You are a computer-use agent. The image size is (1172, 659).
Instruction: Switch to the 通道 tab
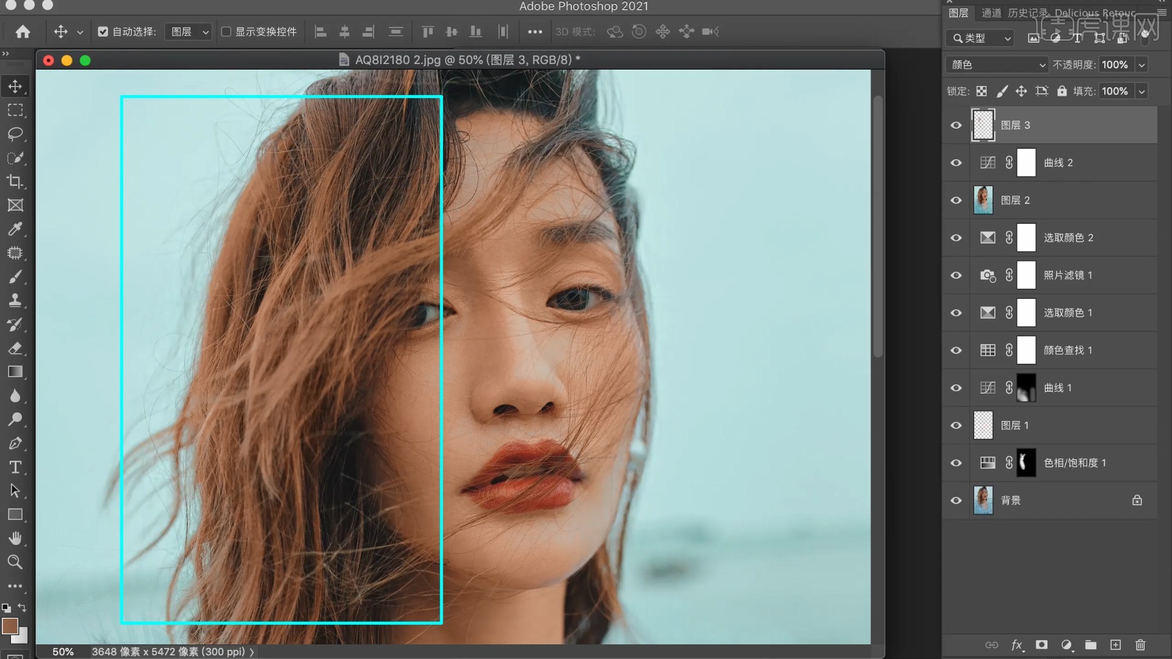[991, 13]
